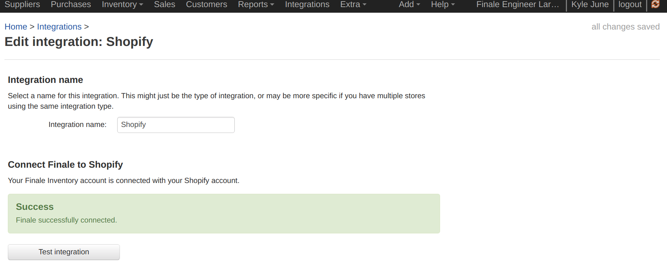This screenshot has width=667, height=270.
Task: Go to Home via breadcrumb
Action: click(16, 27)
